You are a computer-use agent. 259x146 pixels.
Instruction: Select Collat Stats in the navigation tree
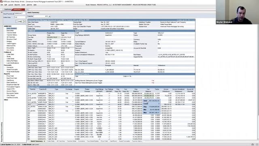[x=10, y=54]
